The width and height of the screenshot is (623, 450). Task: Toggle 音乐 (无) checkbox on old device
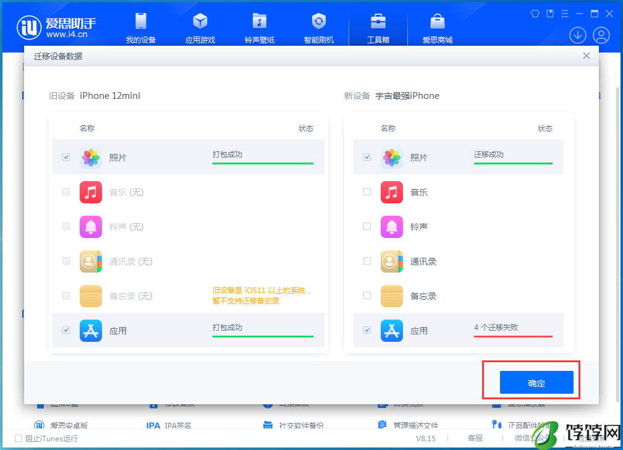coord(66,192)
